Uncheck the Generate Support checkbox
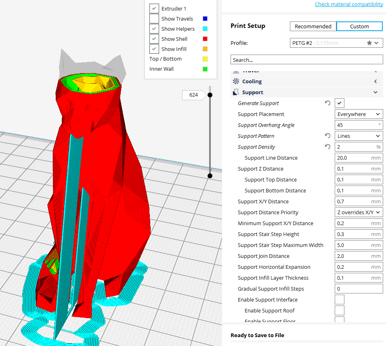The height and width of the screenshot is (346, 386). 340,103
